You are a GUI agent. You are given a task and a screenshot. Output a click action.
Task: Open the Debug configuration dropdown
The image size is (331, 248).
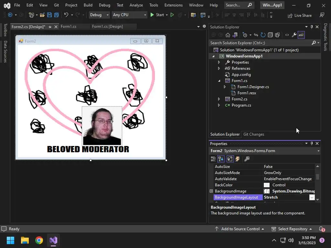pos(99,15)
